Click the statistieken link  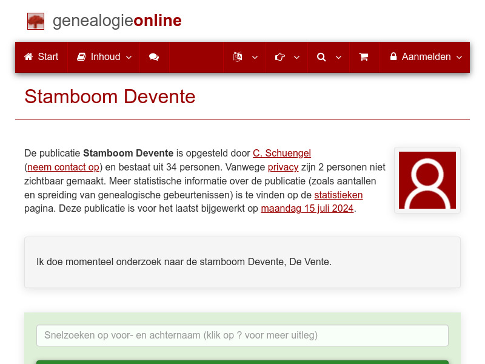338,195
